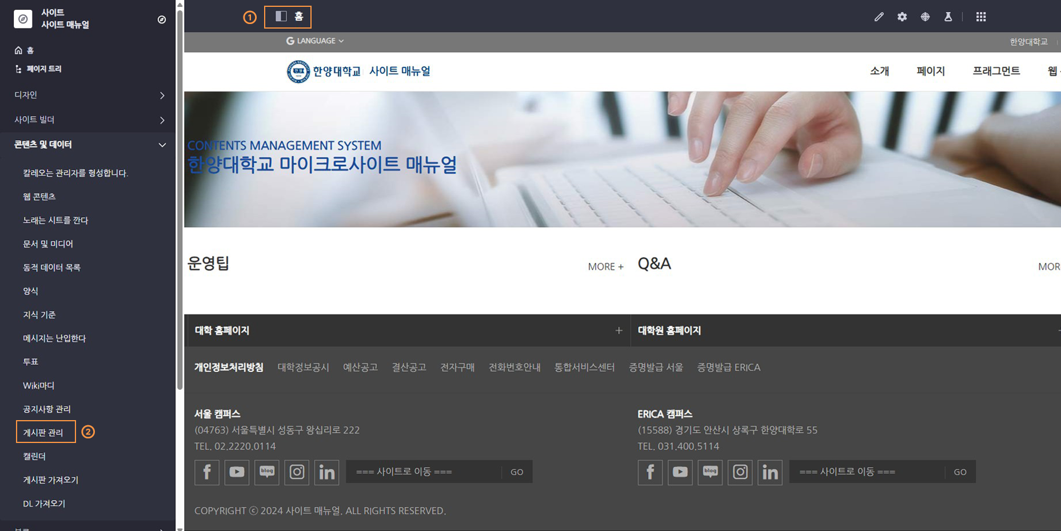The width and height of the screenshot is (1061, 531).
Task: Select the 페이지 트리 tree icon in sidebar
Action: [18, 69]
